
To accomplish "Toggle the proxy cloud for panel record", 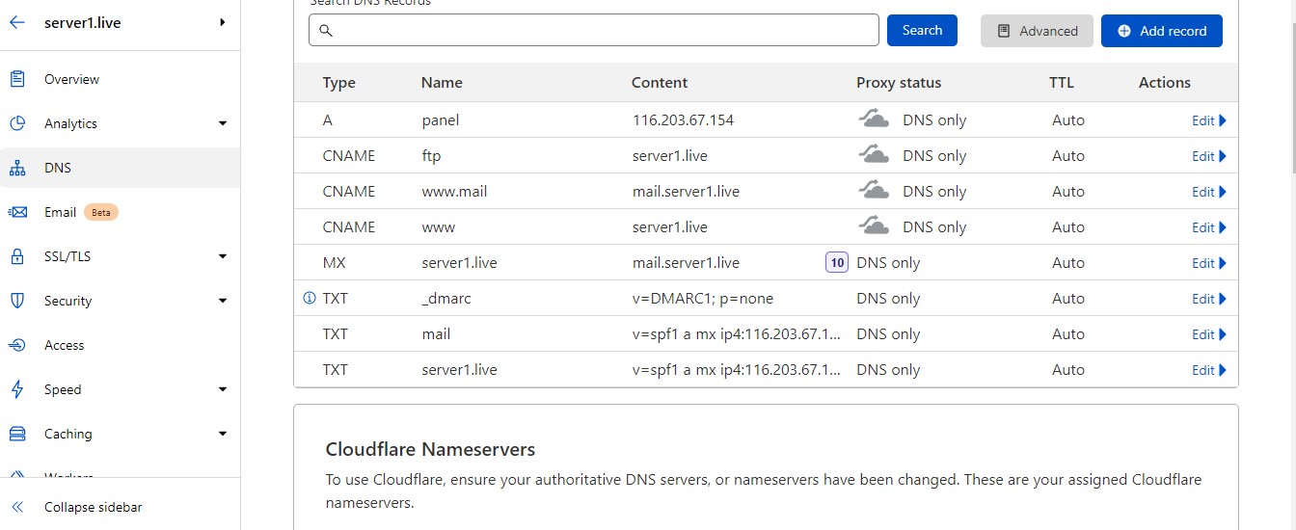I will click(x=875, y=119).
